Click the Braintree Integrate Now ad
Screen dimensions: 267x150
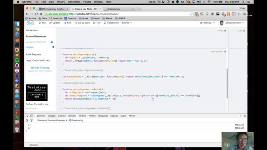coord(37,92)
